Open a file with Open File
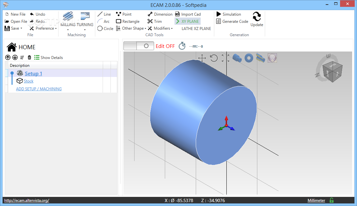Screen dimensions: 357x206 click(x=16, y=22)
